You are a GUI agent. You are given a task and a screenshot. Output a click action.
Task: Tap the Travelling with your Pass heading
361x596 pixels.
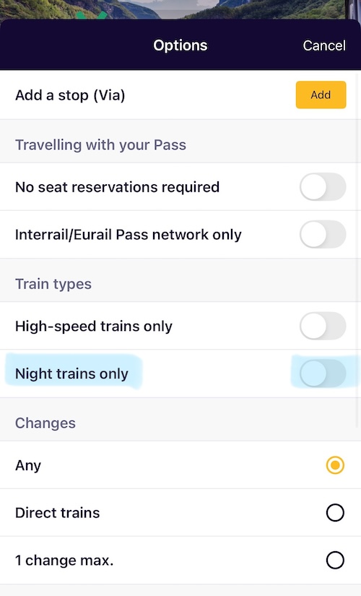pos(100,144)
